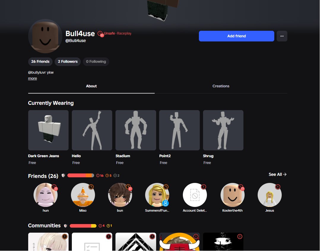320x251 pixels.
Task: Open friend SummerofFun's avatar
Action: (157, 195)
